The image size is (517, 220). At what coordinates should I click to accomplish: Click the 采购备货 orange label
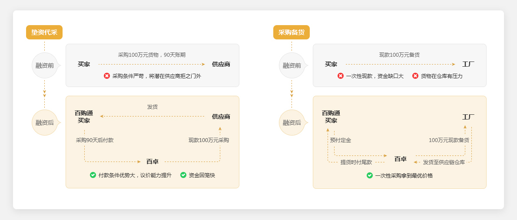tap(292, 32)
